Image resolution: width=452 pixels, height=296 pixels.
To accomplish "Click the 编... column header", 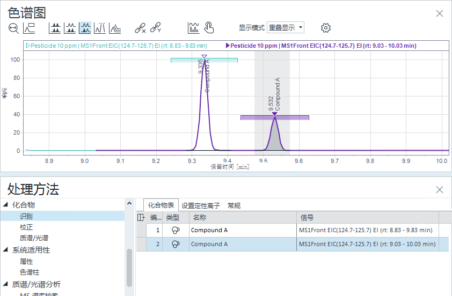I will [x=155, y=217].
